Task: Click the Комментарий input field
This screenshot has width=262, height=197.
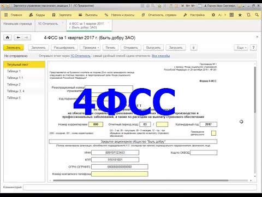Action: coord(140,187)
